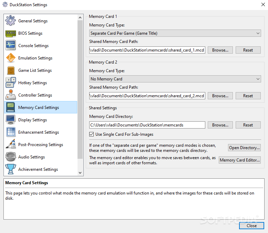The height and width of the screenshot is (233, 268).
Task: Open Memory Card 1 type dropdown
Action: [x=175, y=33]
